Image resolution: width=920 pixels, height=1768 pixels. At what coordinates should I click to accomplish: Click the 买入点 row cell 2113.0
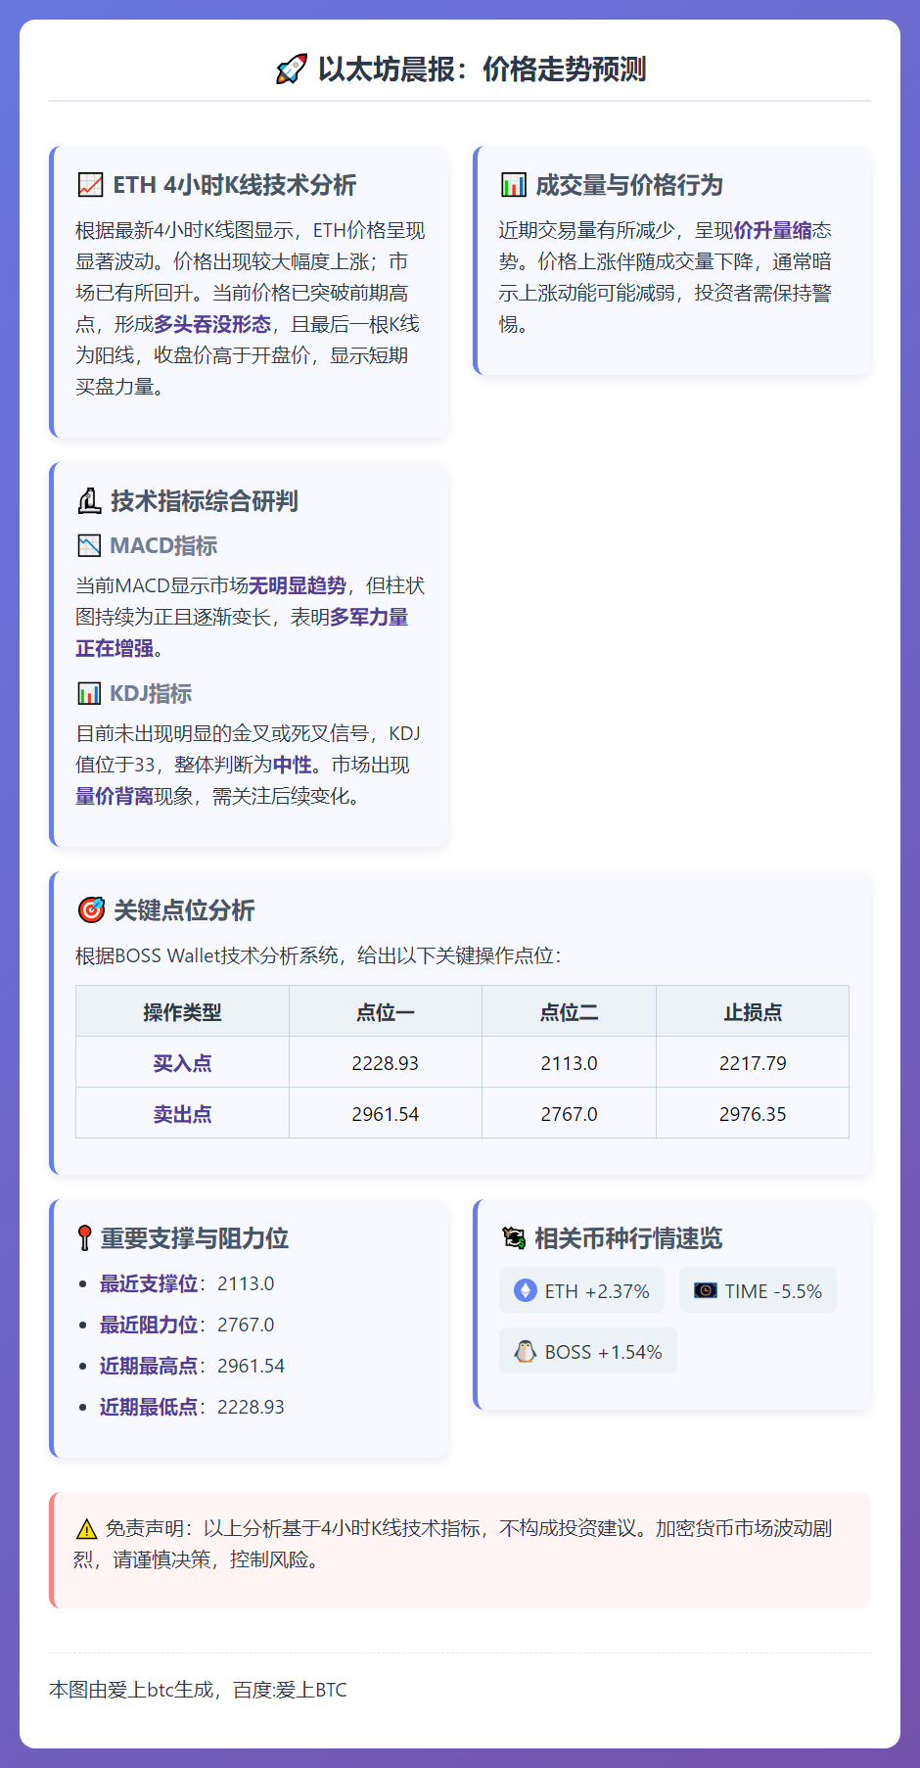(x=569, y=1063)
